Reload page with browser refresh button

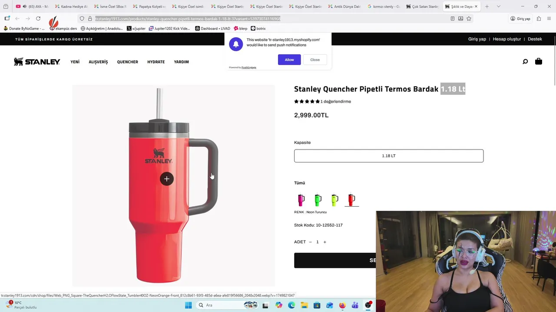[x=38, y=19]
